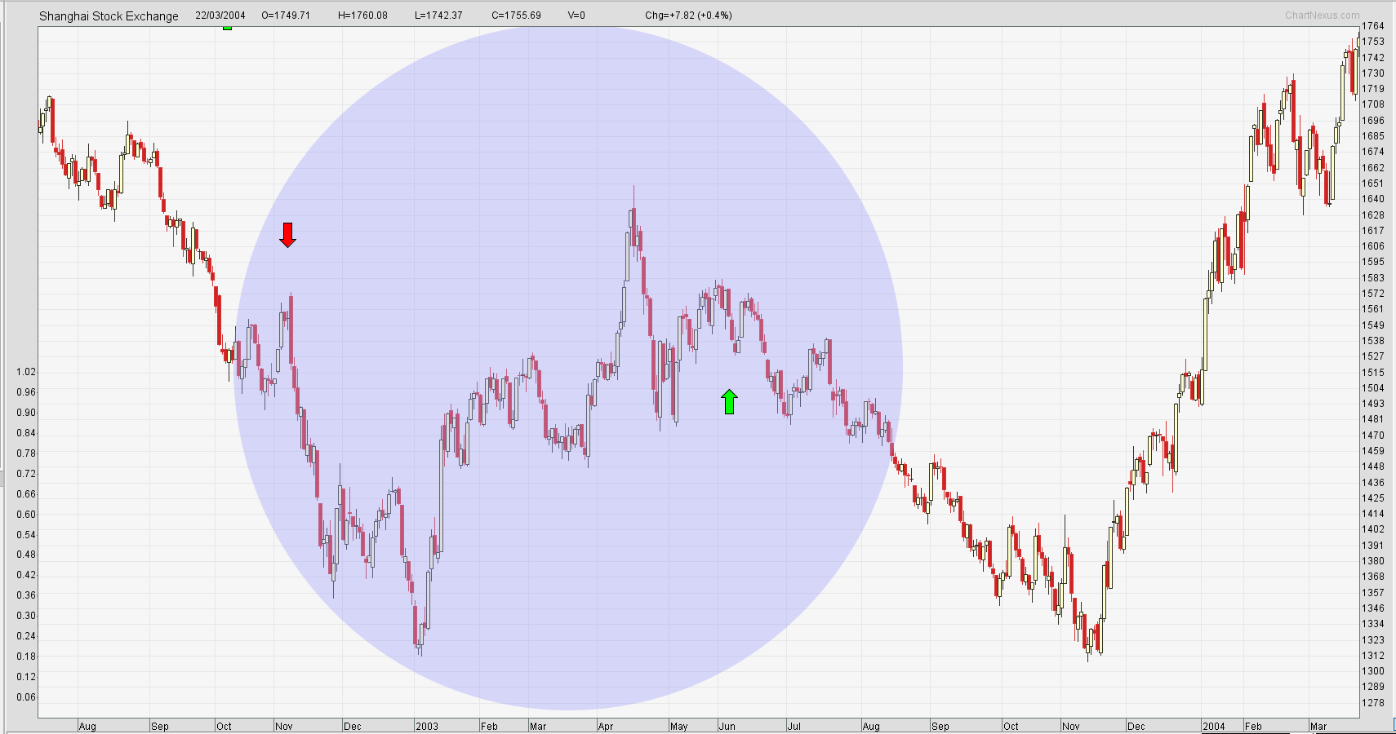The image size is (1396, 734).
Task: Click the Jun month label on time axis
Action: click(727, 726)
